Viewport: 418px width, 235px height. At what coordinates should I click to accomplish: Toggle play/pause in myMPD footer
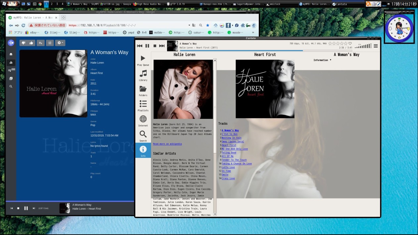(x=26, y=208)
